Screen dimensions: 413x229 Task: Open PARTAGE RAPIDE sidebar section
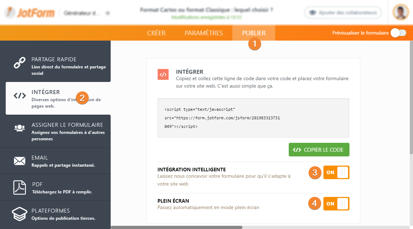(x=55, y=66)
